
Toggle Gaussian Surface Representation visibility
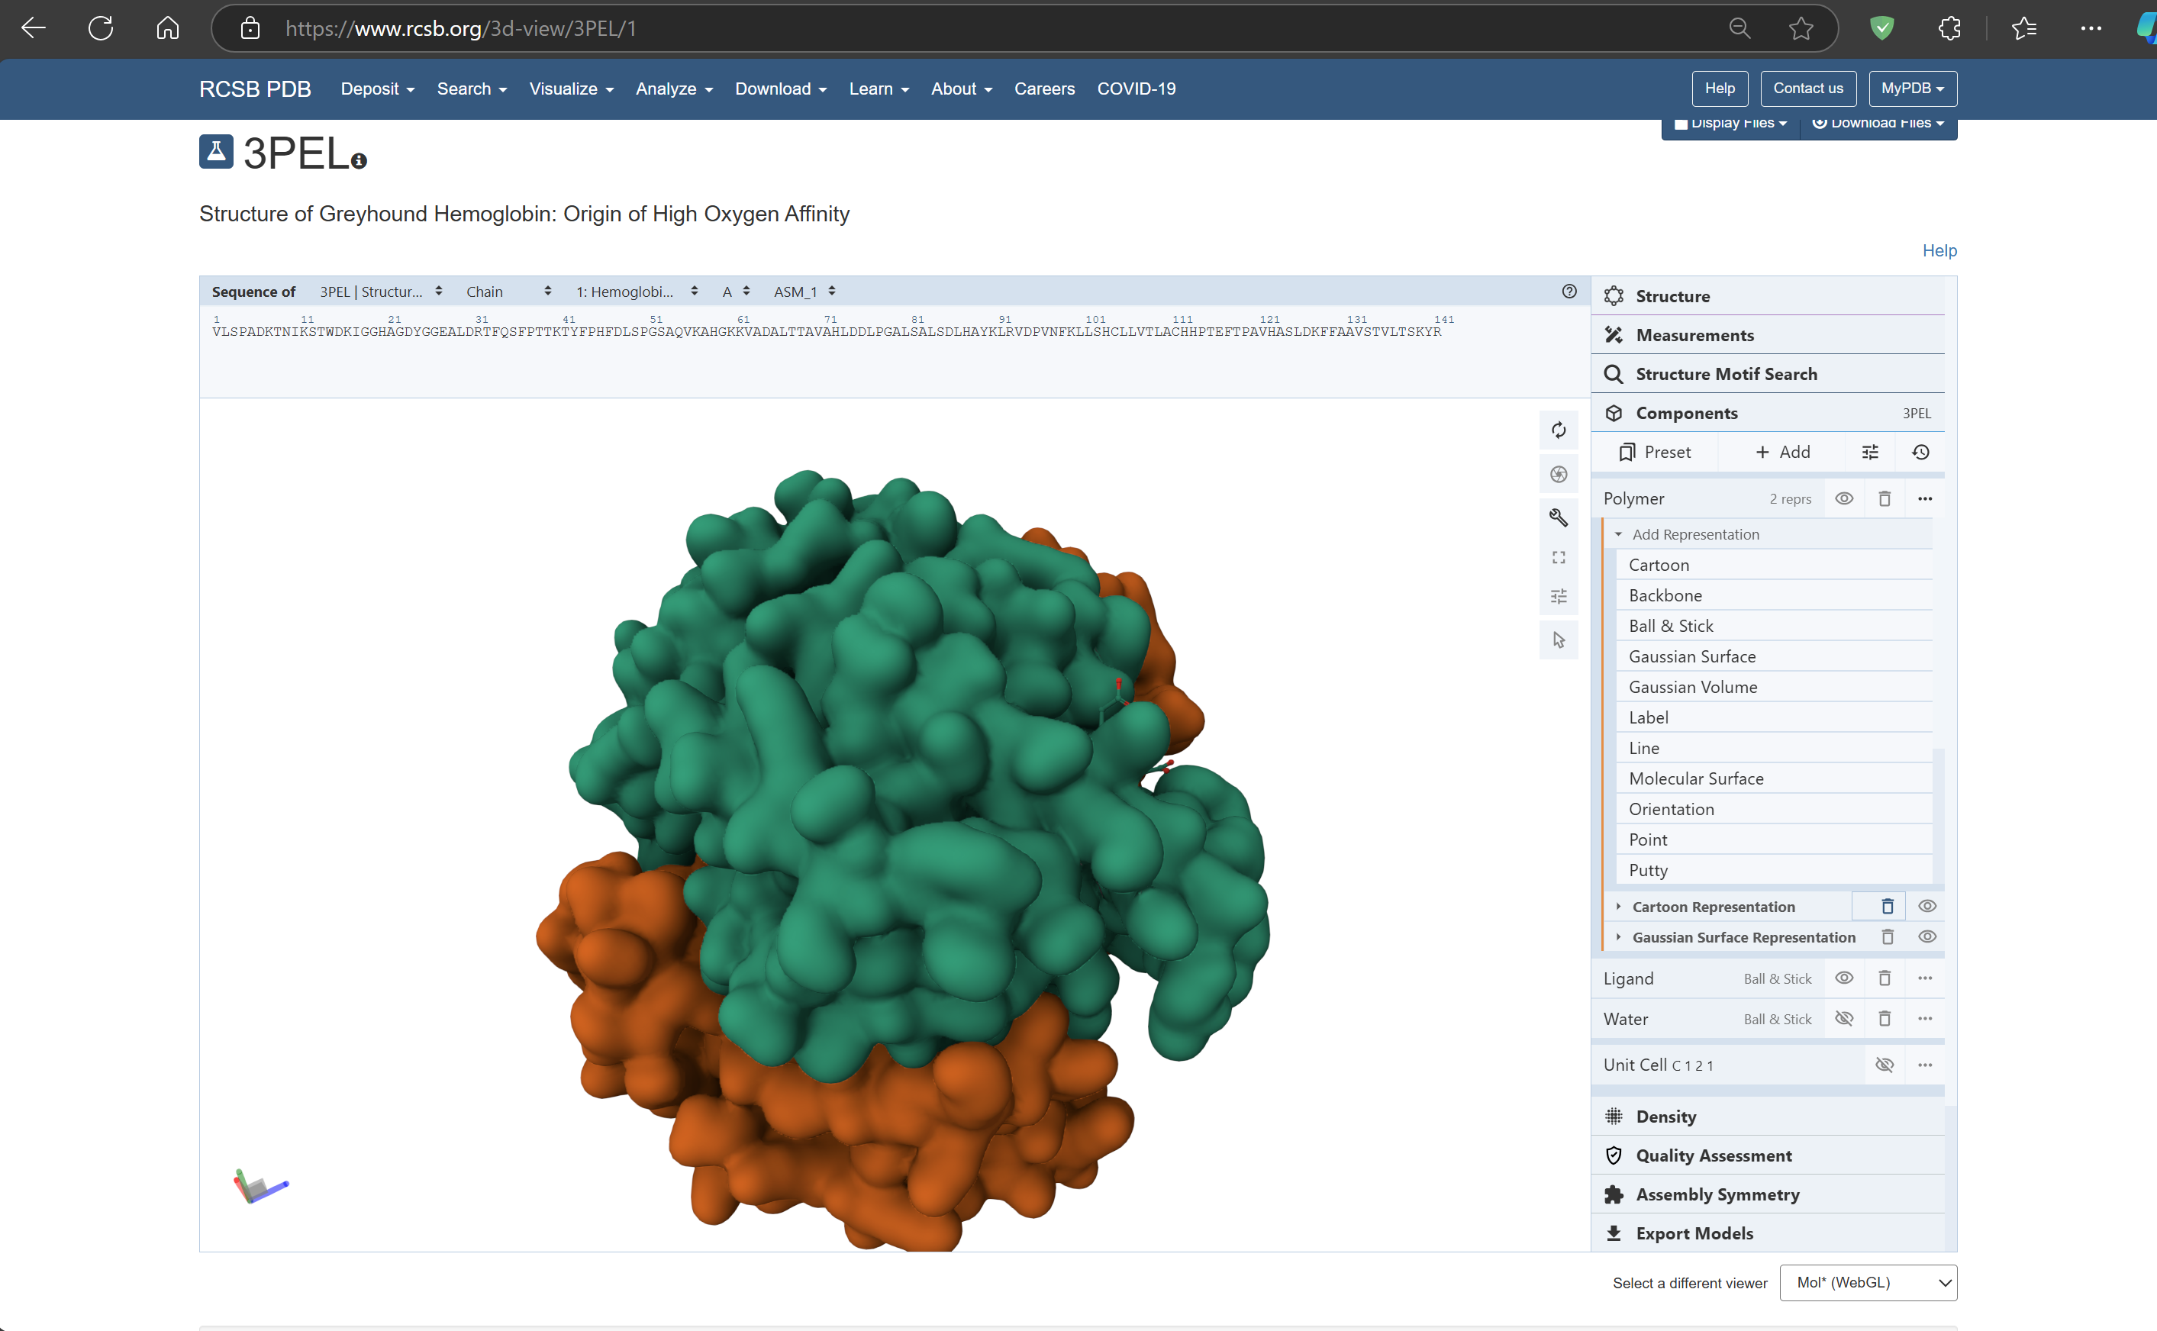click(x=1928, y=936)
